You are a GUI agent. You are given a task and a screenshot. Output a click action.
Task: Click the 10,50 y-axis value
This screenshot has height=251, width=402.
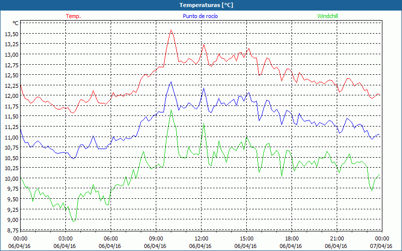point(11,158)
